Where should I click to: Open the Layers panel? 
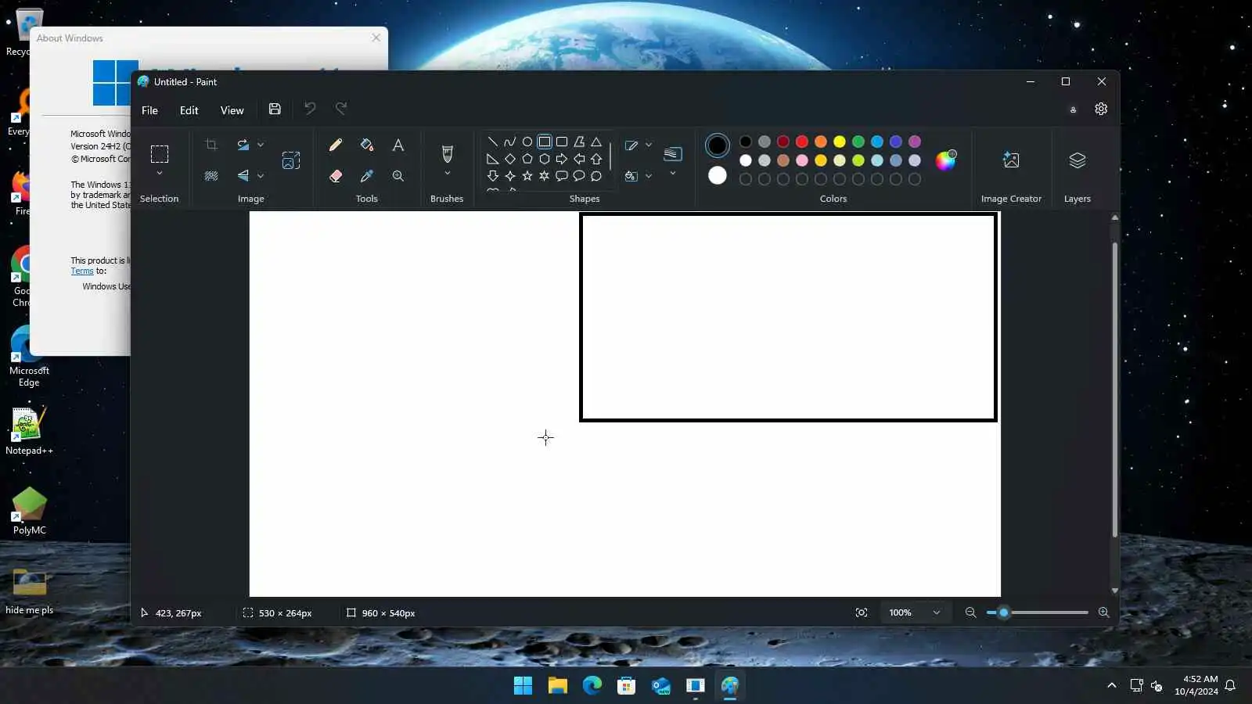click(x=1078, y=160)
